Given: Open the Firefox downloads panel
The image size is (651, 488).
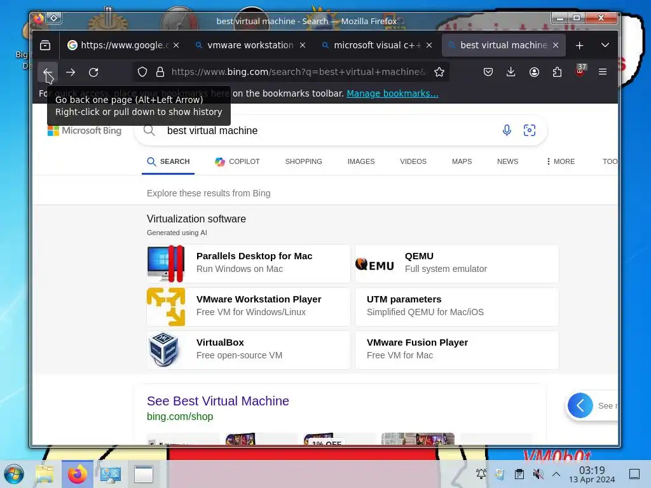Looking at the screenshot, I should point(511,72).
